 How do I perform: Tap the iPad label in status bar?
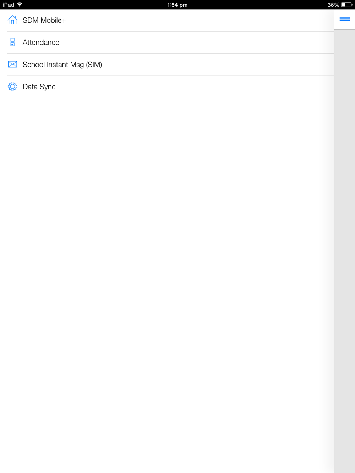point(9,5)
